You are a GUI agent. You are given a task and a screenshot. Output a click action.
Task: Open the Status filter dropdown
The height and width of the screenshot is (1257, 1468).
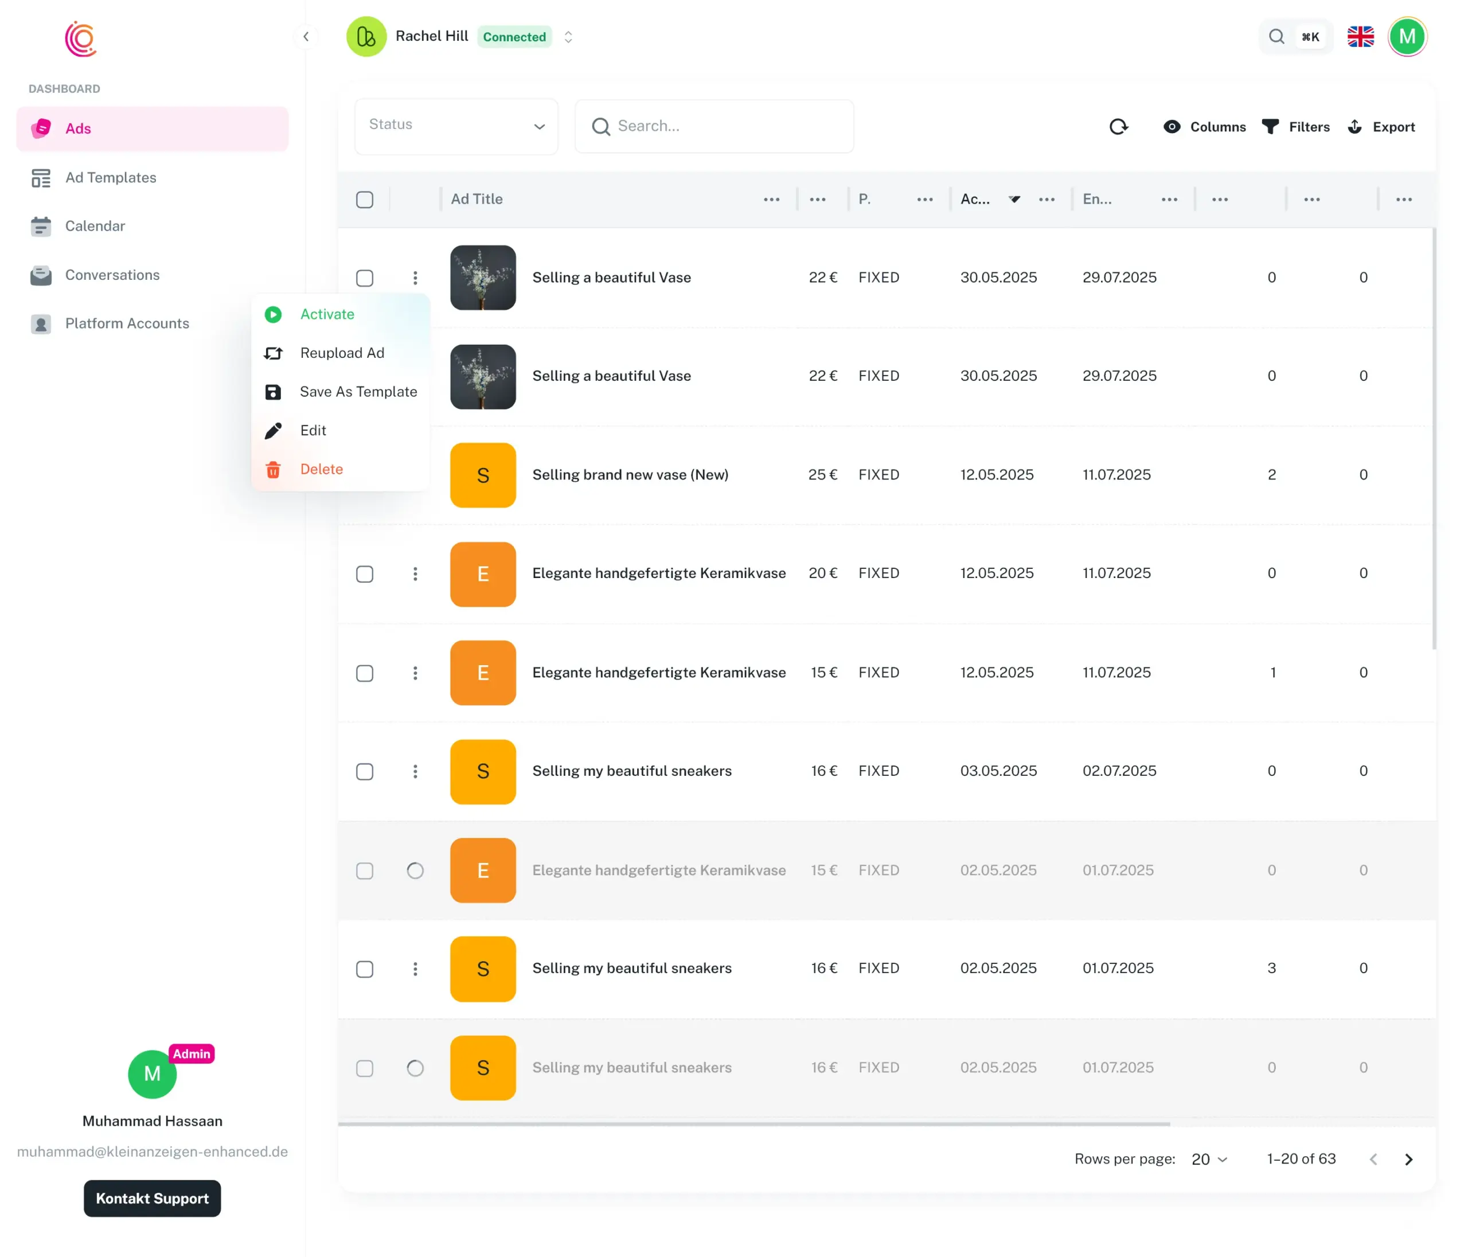point(456,126)
